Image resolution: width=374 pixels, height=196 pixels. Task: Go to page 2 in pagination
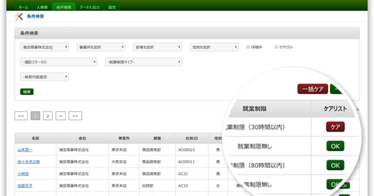tap(48, 116)
